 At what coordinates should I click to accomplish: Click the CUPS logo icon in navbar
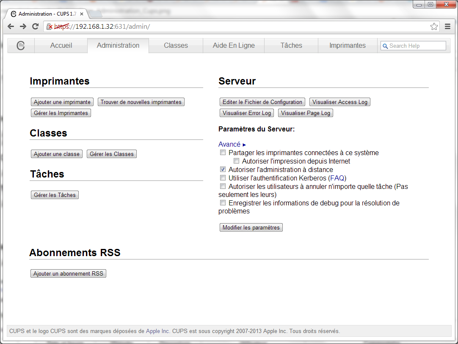tap(21, 46)
